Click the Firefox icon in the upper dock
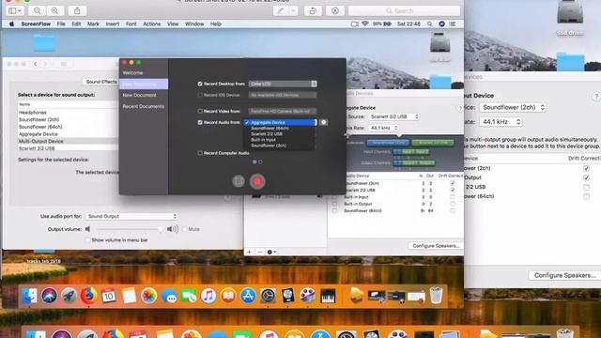Screen dimensions: 601x338 (x=88, y=296)
